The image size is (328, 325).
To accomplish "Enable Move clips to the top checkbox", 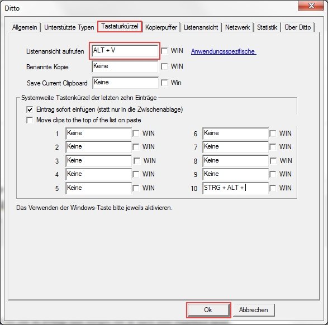I will click(30, 120).
